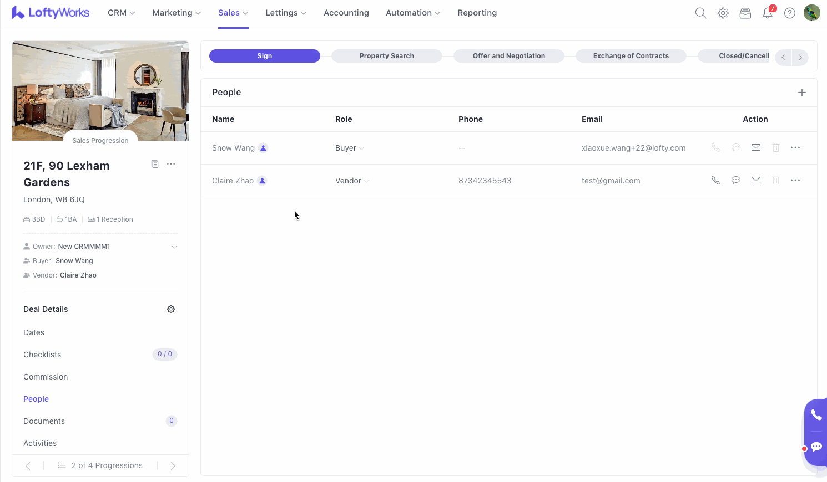Expand the Owner details chevron
Viewport: 827px width, 482px height.
coord(174,247)
